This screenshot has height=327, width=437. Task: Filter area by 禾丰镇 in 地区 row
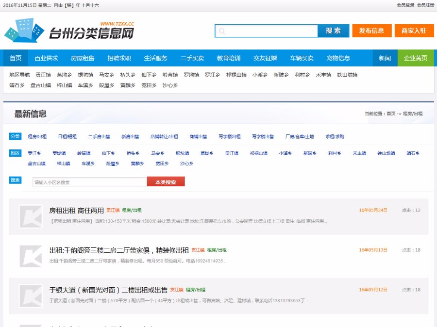pyautogui.click(x=359, y=153)
